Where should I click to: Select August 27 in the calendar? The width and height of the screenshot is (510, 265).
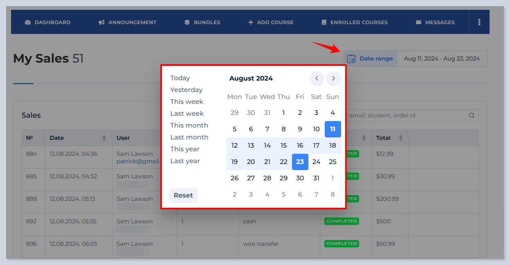click(251, 178)
